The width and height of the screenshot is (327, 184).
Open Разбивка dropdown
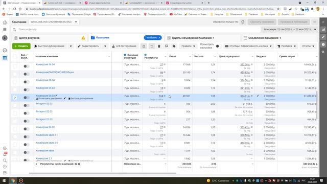[x=287, y=46]
